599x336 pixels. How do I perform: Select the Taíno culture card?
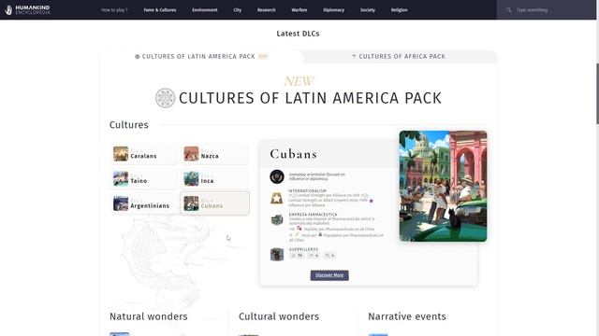[x=143, y=178]
